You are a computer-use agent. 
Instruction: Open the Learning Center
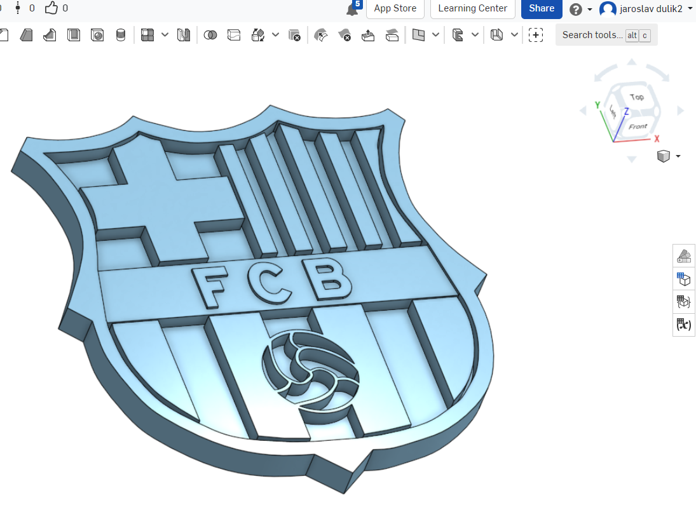[472, 8]
